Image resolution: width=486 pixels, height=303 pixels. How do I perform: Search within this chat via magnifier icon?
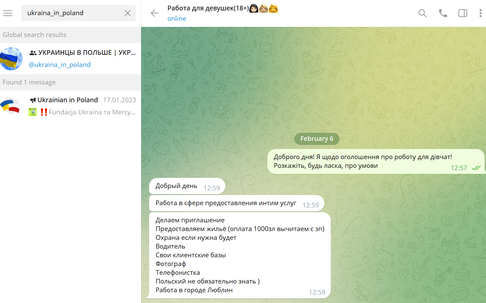tap(422, 13)
